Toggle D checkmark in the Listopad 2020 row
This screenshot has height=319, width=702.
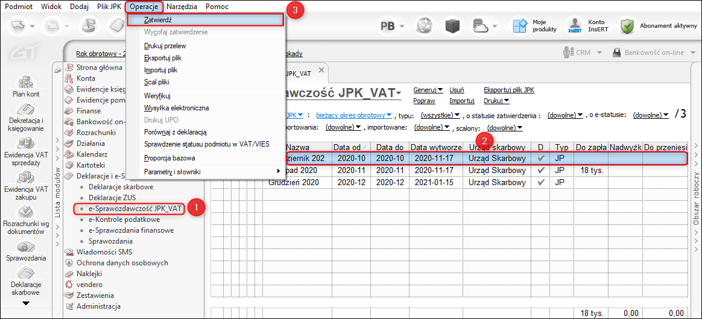coord(541,170)
